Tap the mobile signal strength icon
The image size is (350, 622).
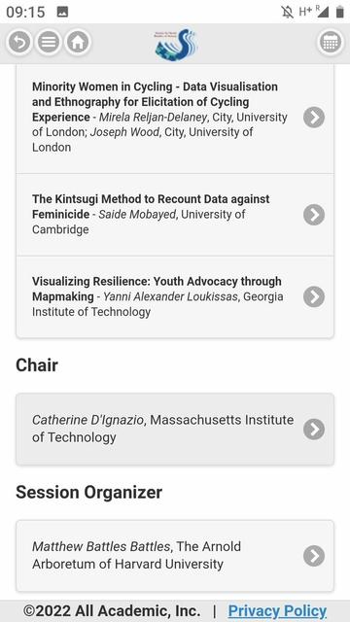322,12
